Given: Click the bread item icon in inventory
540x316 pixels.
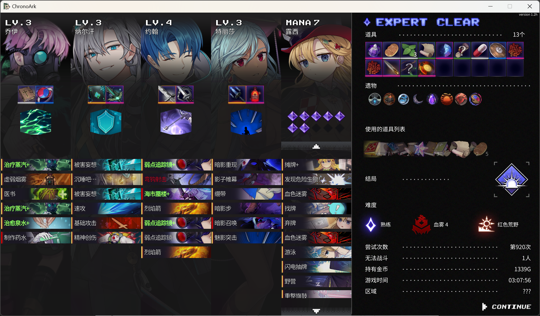Looking at the screenshot, I should pos(391,50).
